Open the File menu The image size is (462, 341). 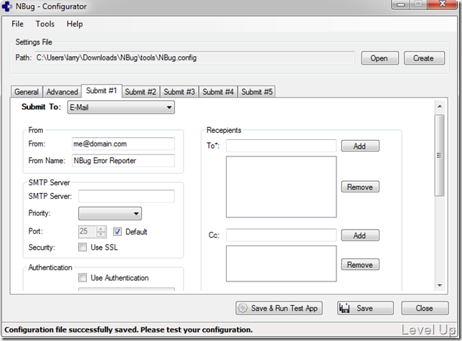click(x=17, y=24)
